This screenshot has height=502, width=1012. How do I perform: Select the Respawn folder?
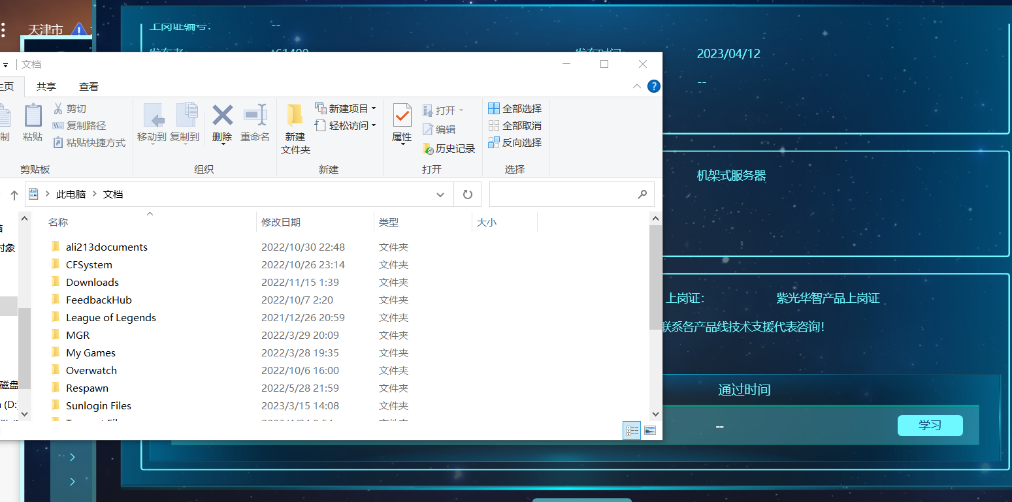(87, 388)
